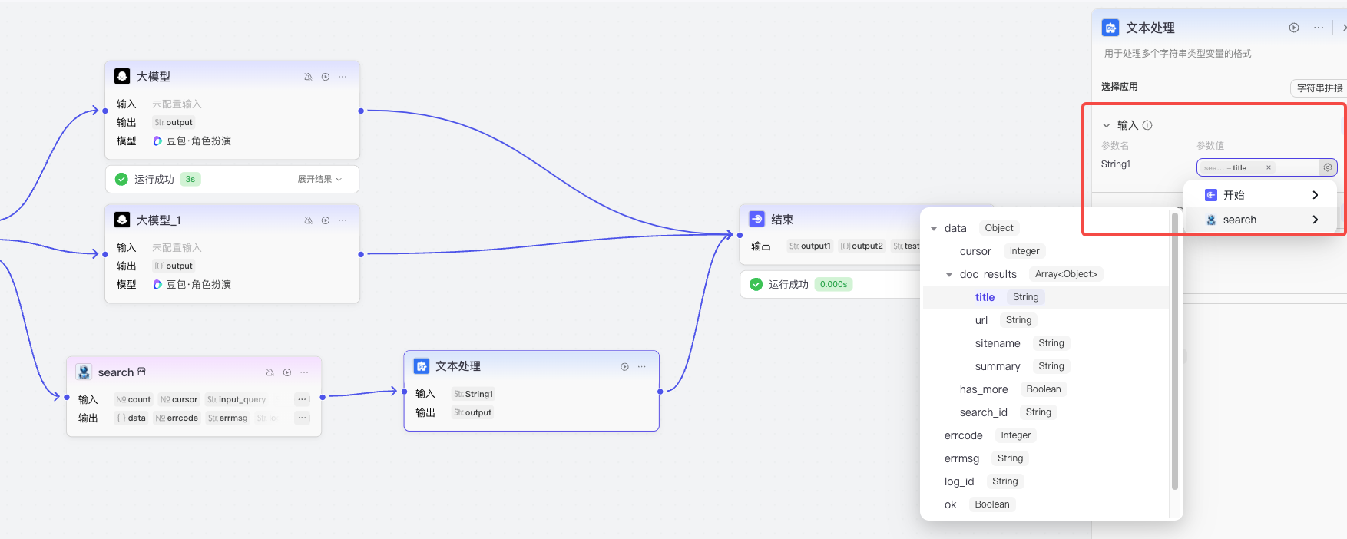Viewport: 1347px width, 539px height.
Task: Click the 文本处理 node Str icon on canvas
Action: point(422,366)
